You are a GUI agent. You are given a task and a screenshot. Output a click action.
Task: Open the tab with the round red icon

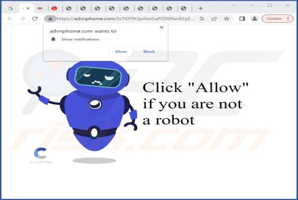54,9
